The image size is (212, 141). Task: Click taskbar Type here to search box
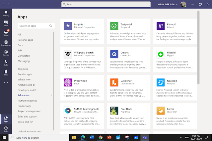pos(39,137)
